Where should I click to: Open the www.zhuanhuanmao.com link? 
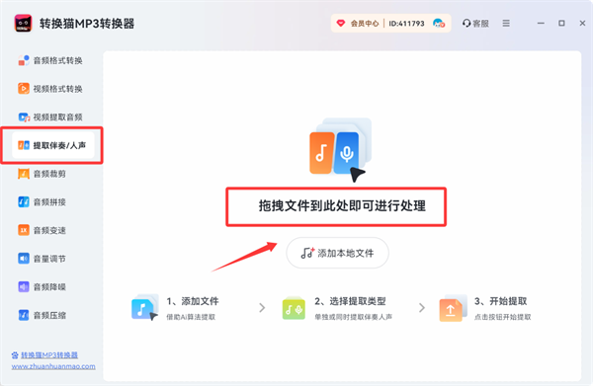coord(53,366)
